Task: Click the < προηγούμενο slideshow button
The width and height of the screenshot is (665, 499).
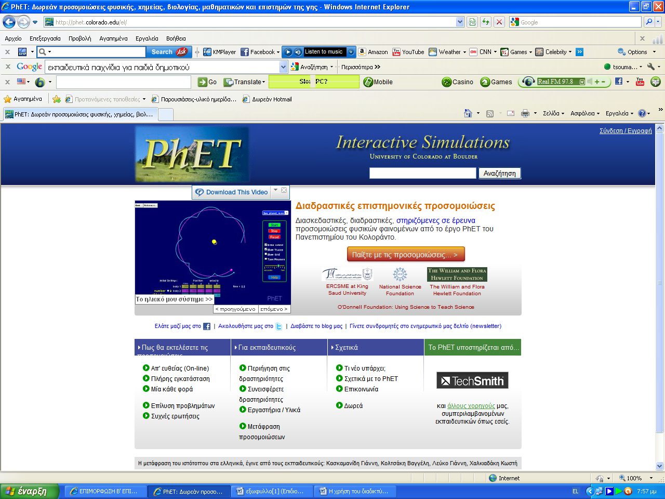Action: 236,309
